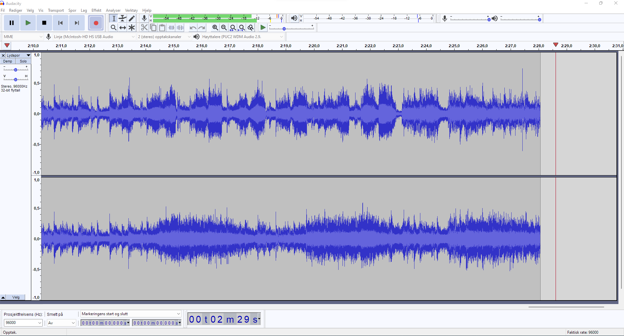624x336 pixels.
Task: Open the Verktøy menu
Action: pos(131,10)
